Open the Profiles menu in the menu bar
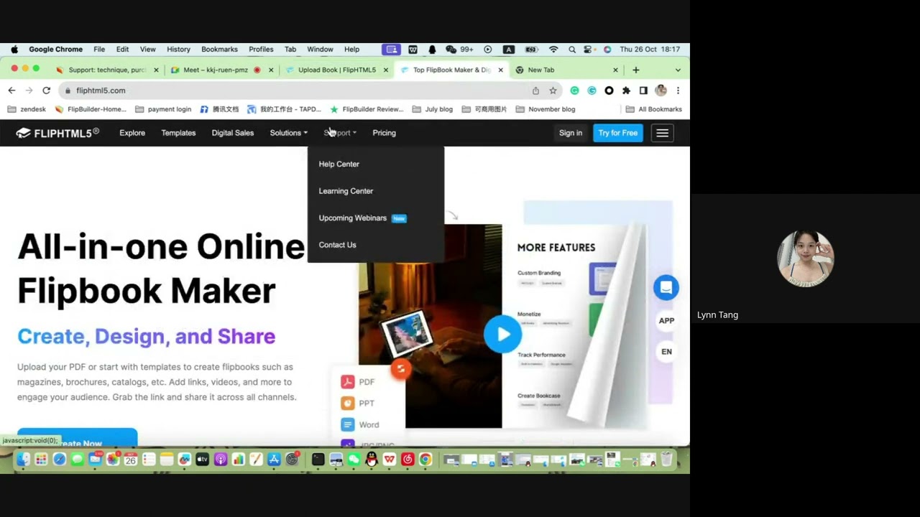Viewport: 920px width, 517px height. pyautogui.click(x=261, y=50)
